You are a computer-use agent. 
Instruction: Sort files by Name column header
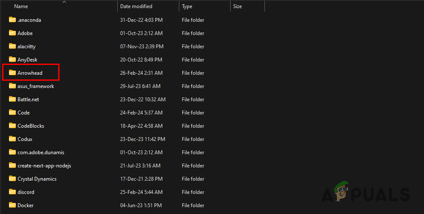coord(21,6)
